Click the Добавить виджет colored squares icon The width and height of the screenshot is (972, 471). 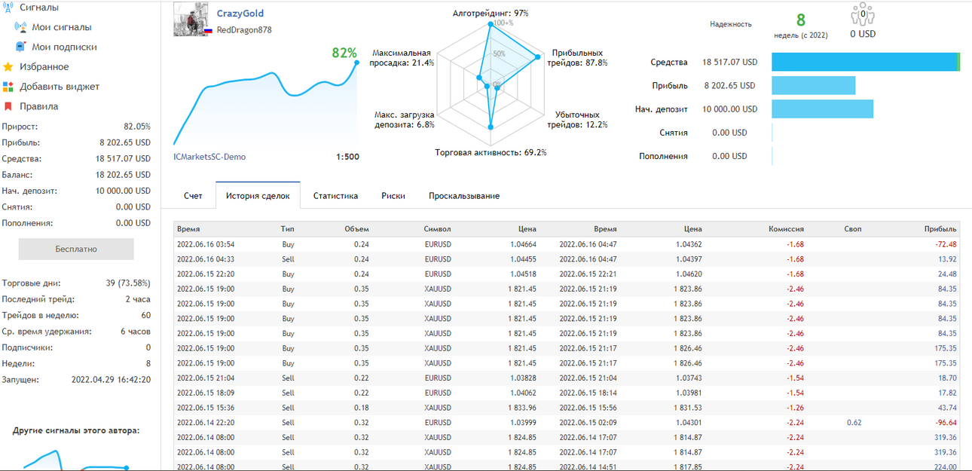point(8,87)
